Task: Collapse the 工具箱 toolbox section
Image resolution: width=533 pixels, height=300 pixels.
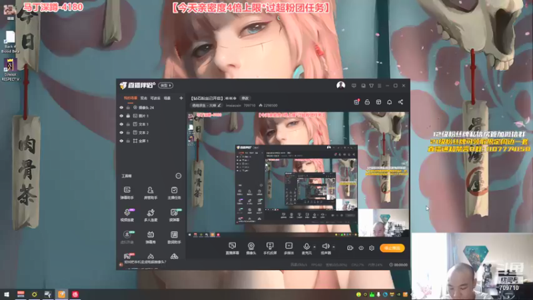Action: pyautogui.click(x=178, y=176)
